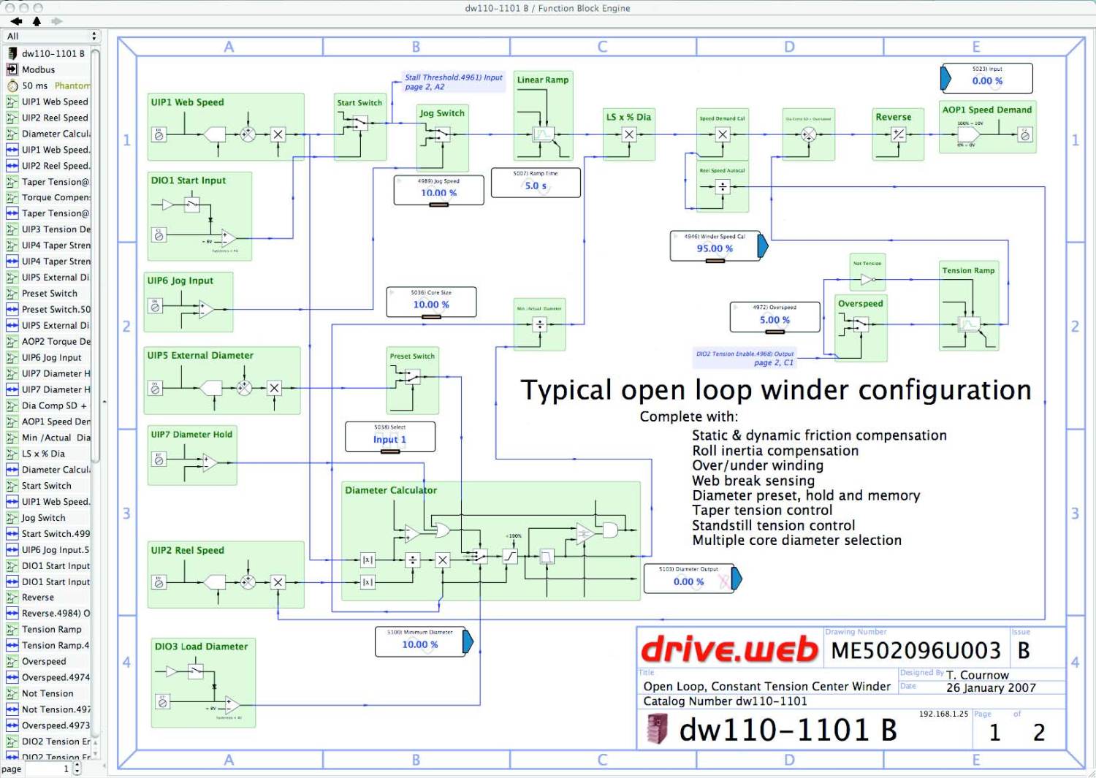Open the Diameter Calculator block in the sidebar
The image size is (1096, 778).
51,134
